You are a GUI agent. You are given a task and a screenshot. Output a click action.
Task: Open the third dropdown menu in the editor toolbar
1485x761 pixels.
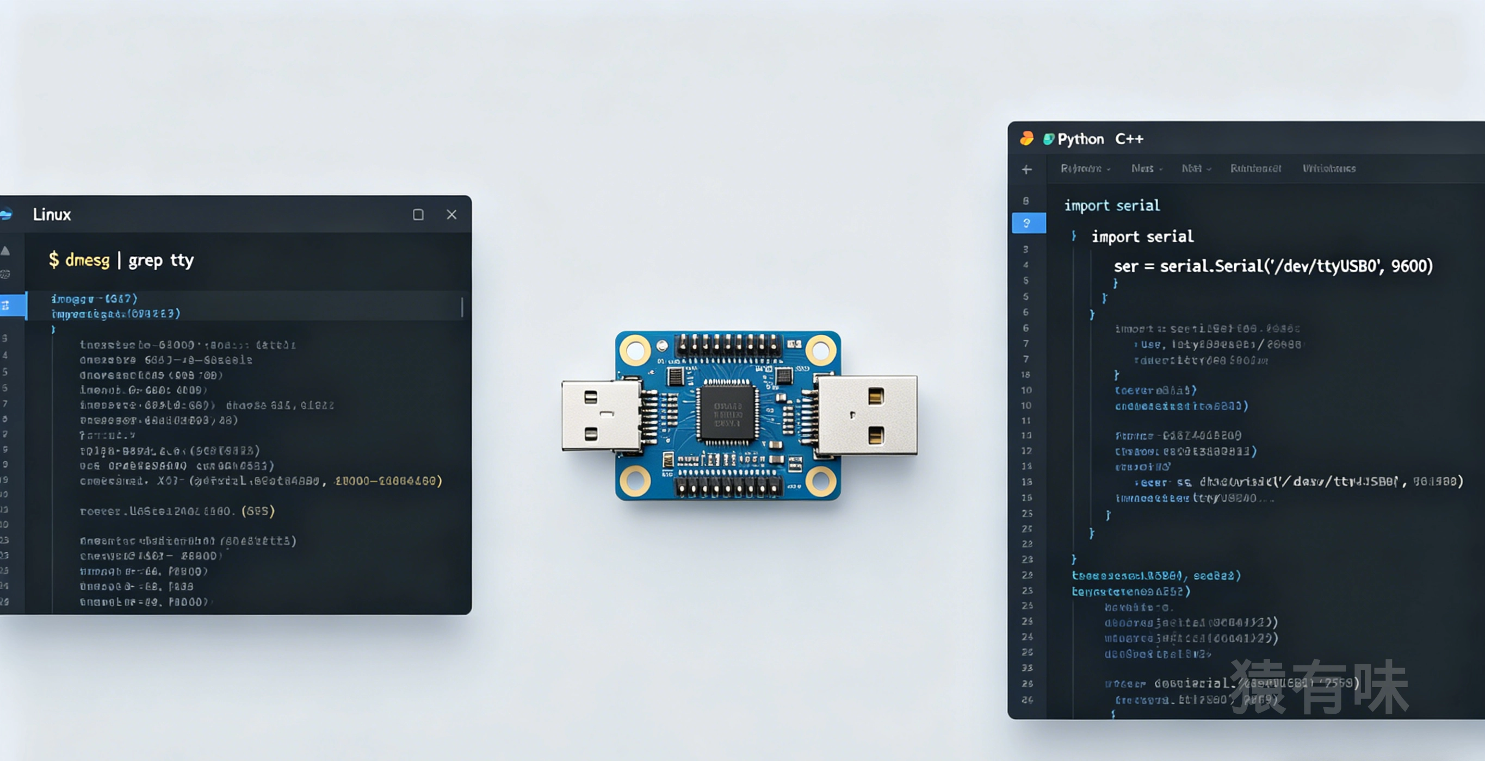coord(1196,169)
